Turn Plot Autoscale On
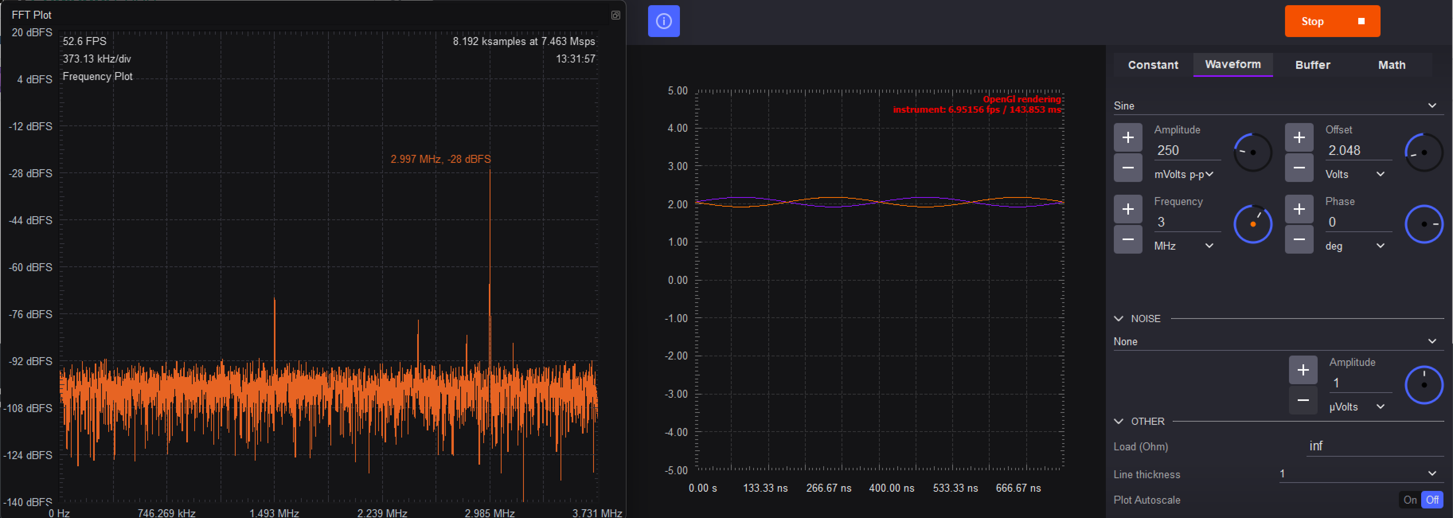 [x=1410, y=500]
